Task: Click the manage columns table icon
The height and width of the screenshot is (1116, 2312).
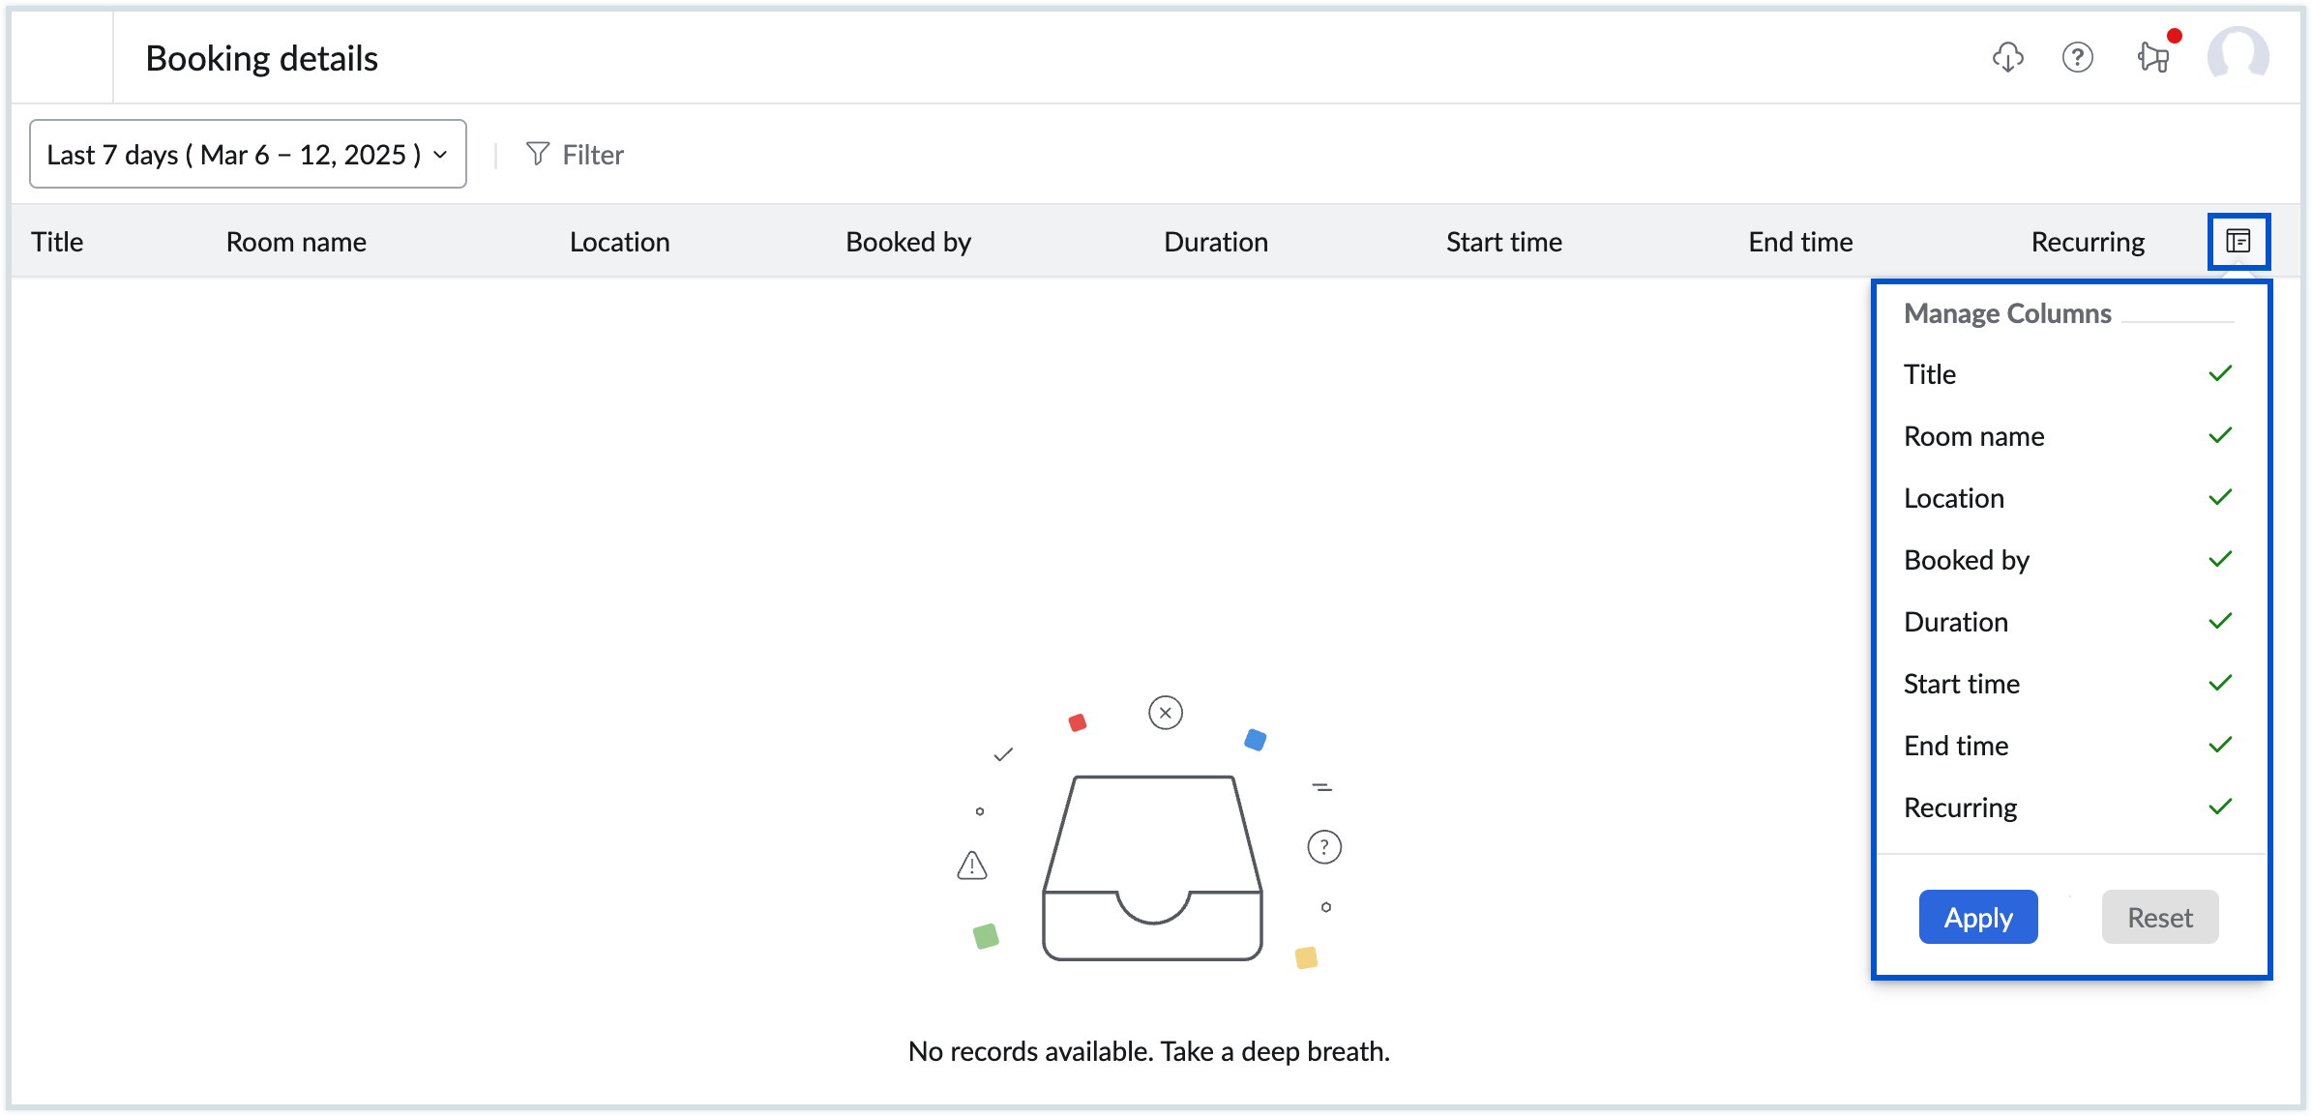Action: click(2238, 241)
